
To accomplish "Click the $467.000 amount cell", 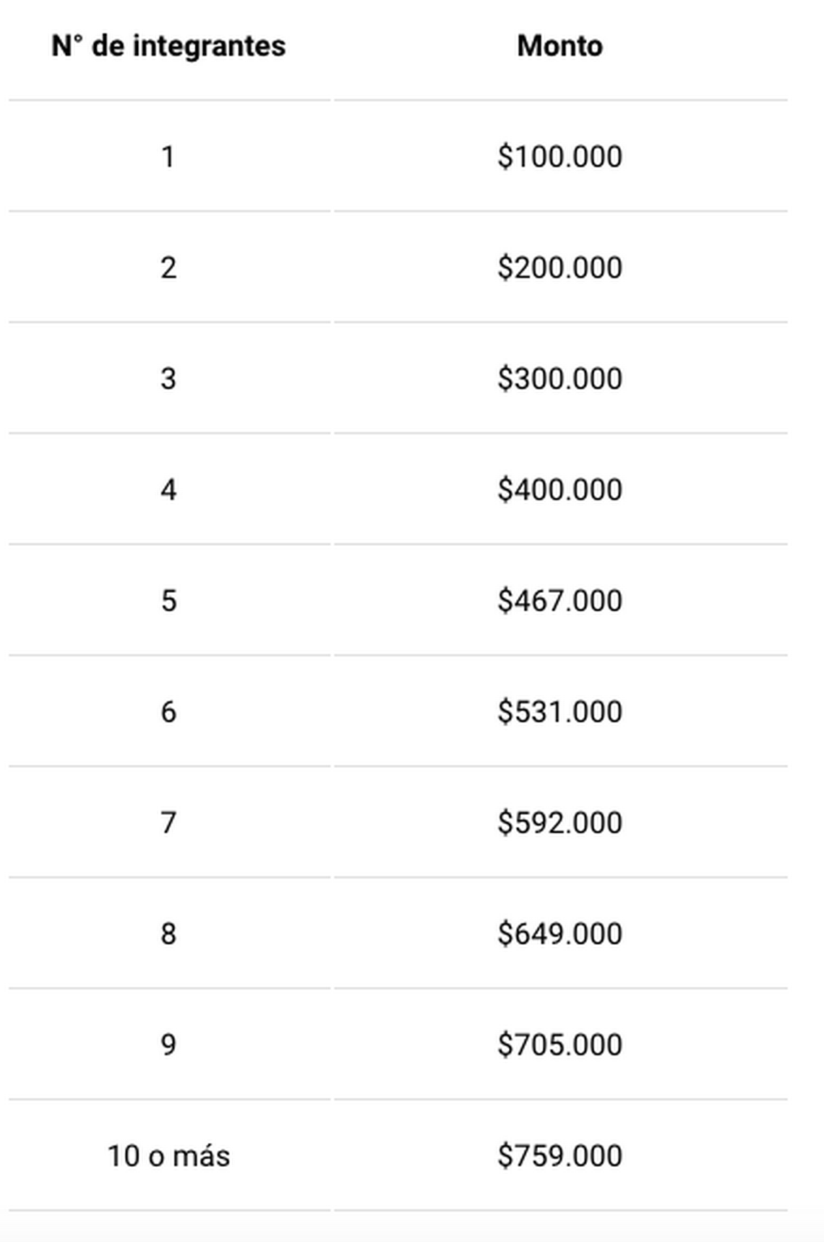I will (560, 601).
